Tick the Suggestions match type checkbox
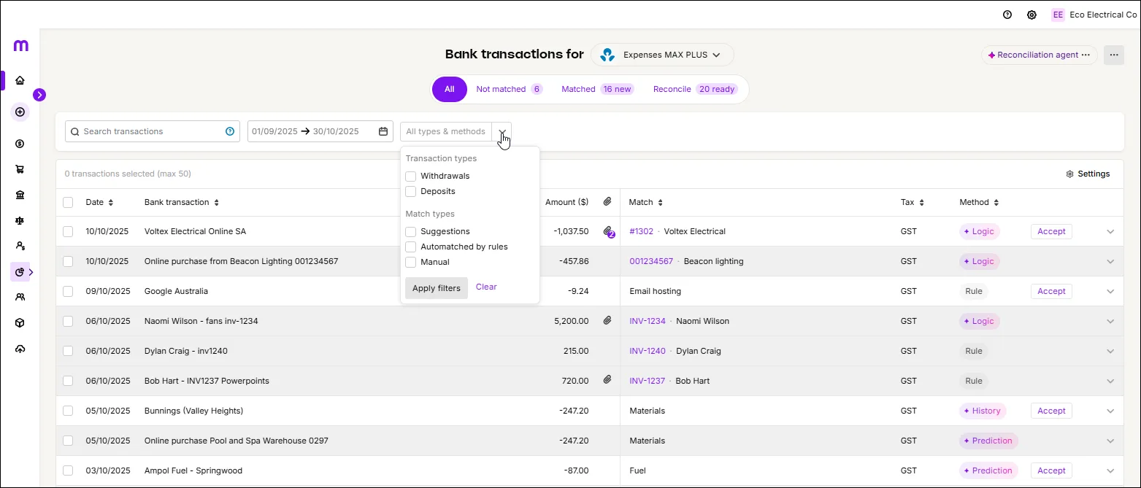The image size is (1141, 488). click(410, 231)
